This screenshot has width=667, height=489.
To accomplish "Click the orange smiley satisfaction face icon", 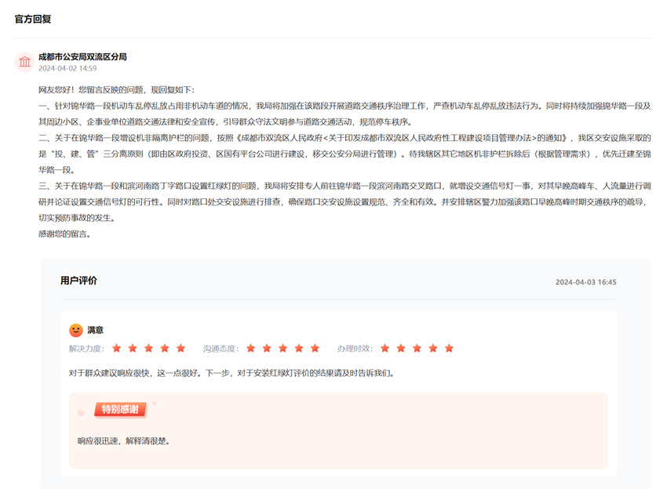I will [76, 330].
